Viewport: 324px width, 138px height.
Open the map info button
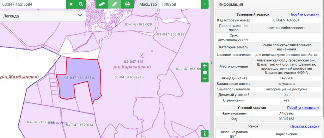click(x=205, y=134)
